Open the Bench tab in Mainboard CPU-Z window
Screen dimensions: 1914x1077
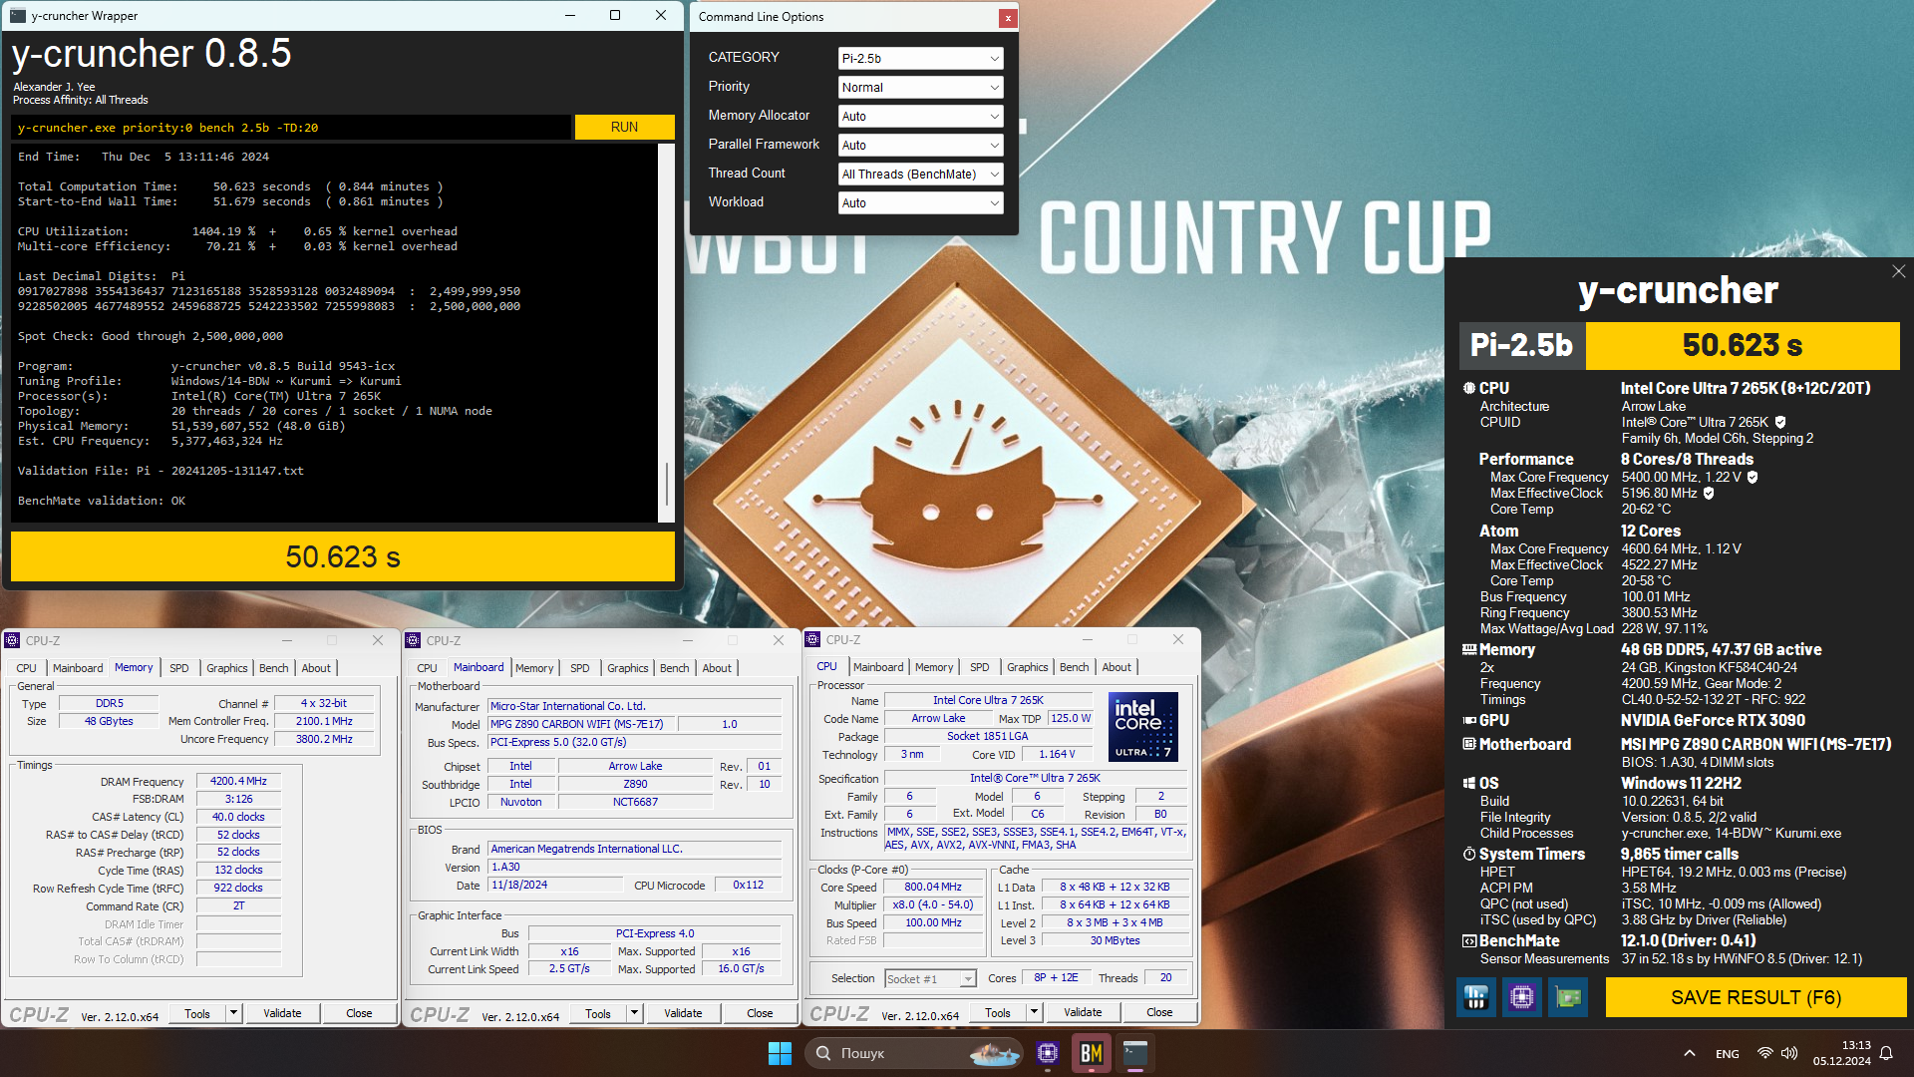click(x=674, y=668)
